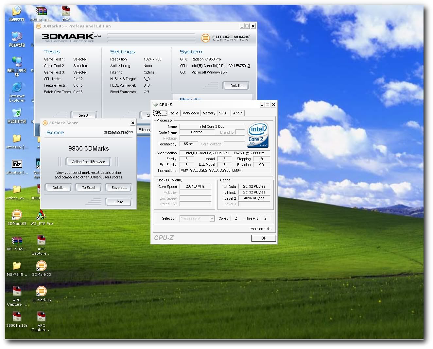The height and width of the screenshot is (349, 433).
Task: Launch the WS_FTP Pro desktop shortcut
Action: point(42,215)
